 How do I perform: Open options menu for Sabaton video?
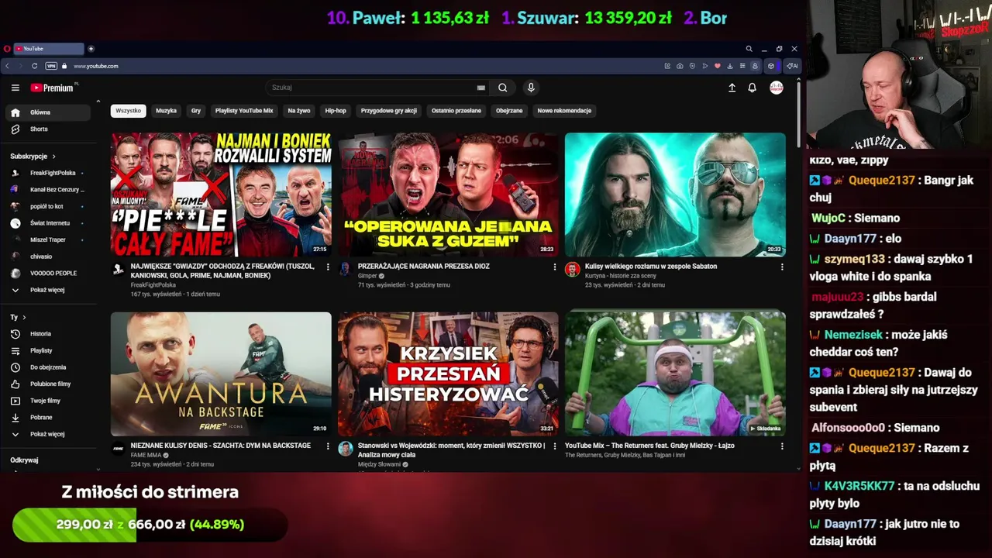(781, 267)
